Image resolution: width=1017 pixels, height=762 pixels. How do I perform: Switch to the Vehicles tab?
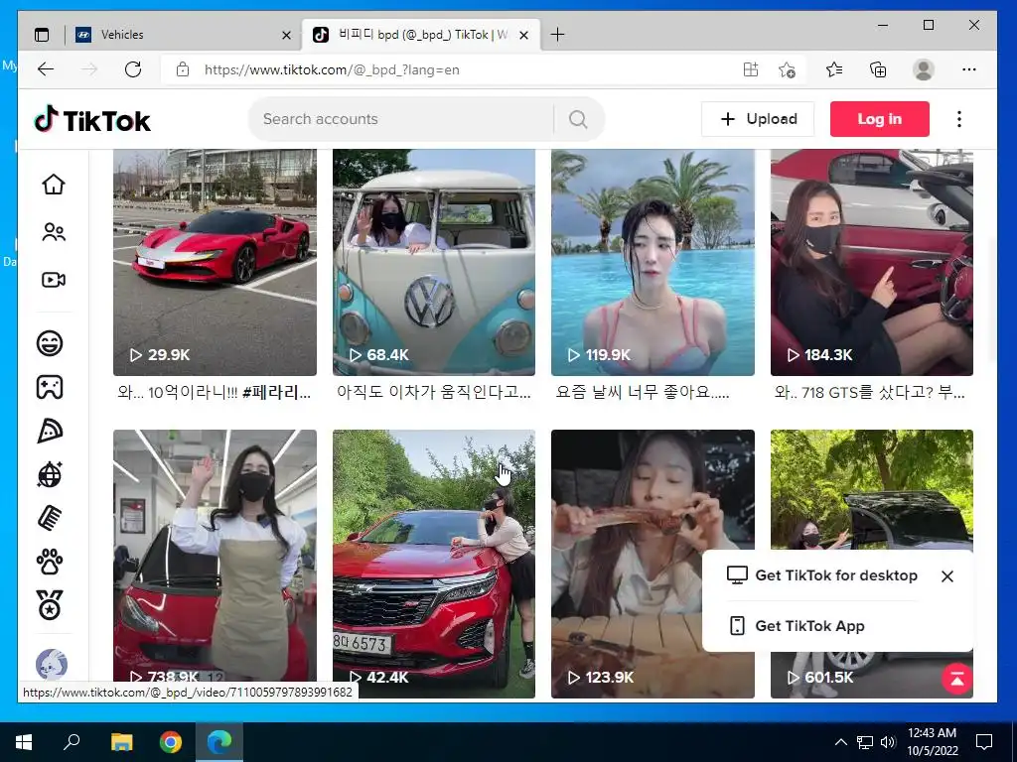click(x=184, y=35)
